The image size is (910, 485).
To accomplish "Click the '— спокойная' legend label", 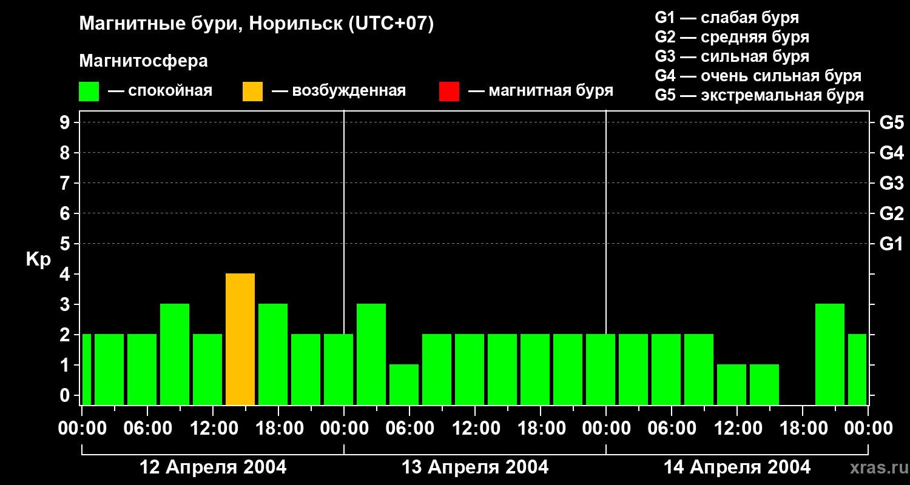I will click(x=160, y=91).
